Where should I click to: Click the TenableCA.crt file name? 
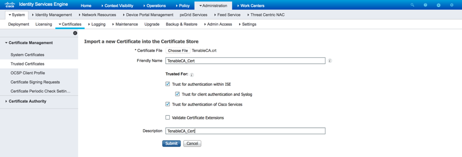click(204, 51)
